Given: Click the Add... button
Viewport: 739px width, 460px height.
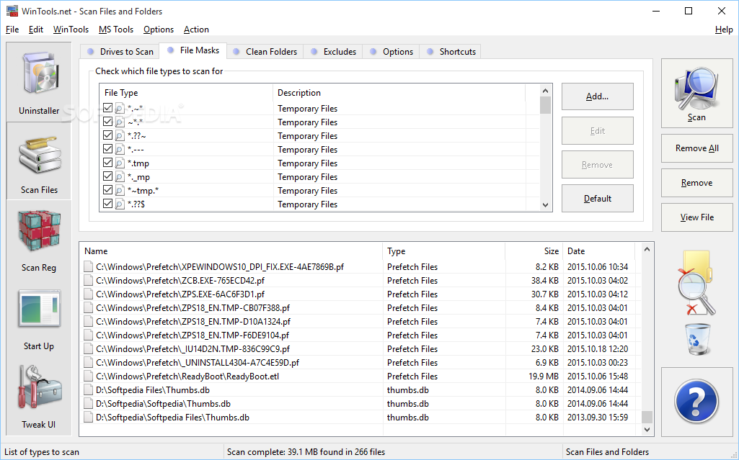Looking at the screenshot, I should tap(597, 96).
